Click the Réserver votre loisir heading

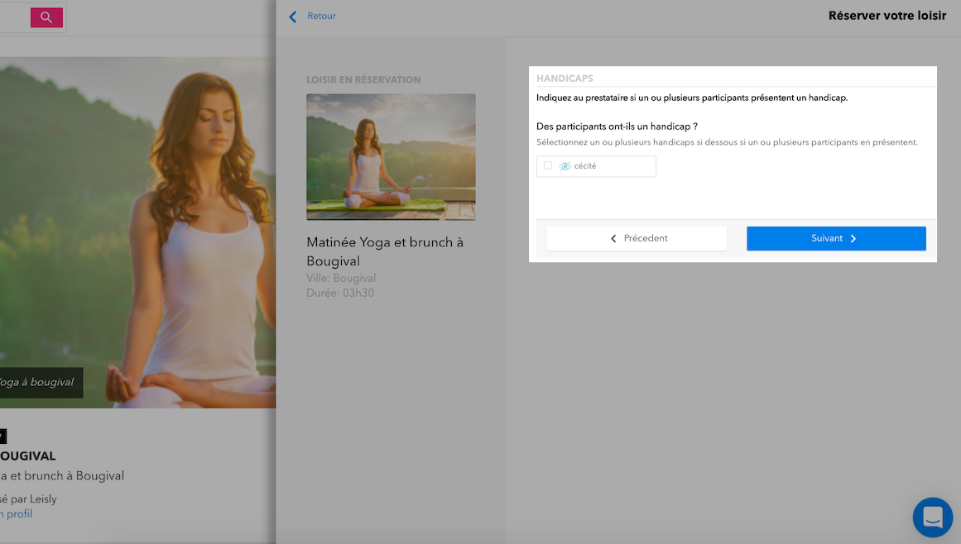pos(887,16)
